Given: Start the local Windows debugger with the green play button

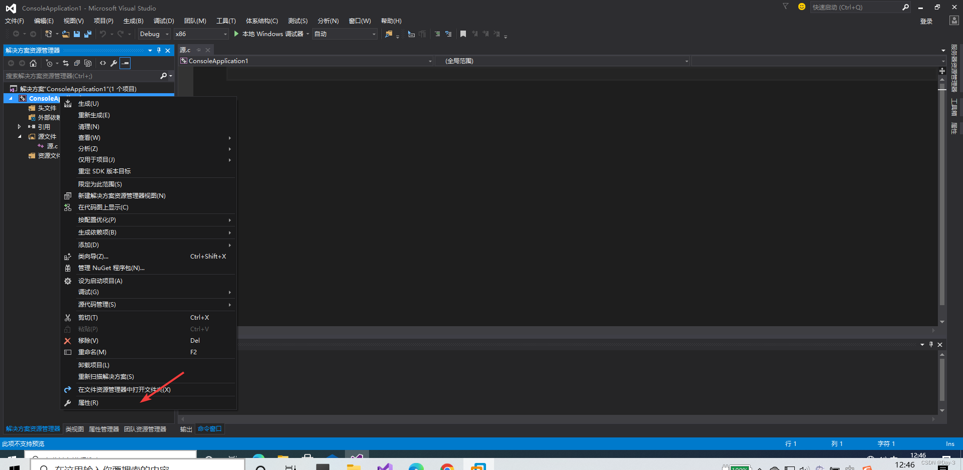Looking at the screenshot, I should (236, 34).
